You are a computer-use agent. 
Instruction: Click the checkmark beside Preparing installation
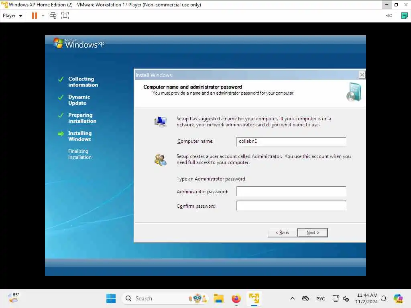(x=61, y=115)
